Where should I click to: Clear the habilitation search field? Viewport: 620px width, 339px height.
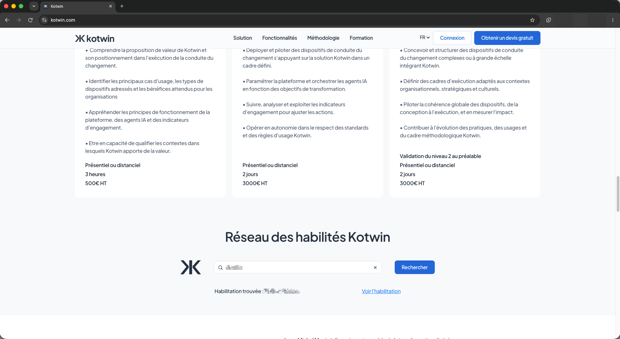(375, 268)
